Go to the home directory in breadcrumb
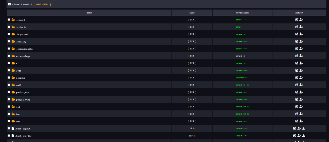The height and width of the screenshot is (142, 329). [x=17, y=4]
